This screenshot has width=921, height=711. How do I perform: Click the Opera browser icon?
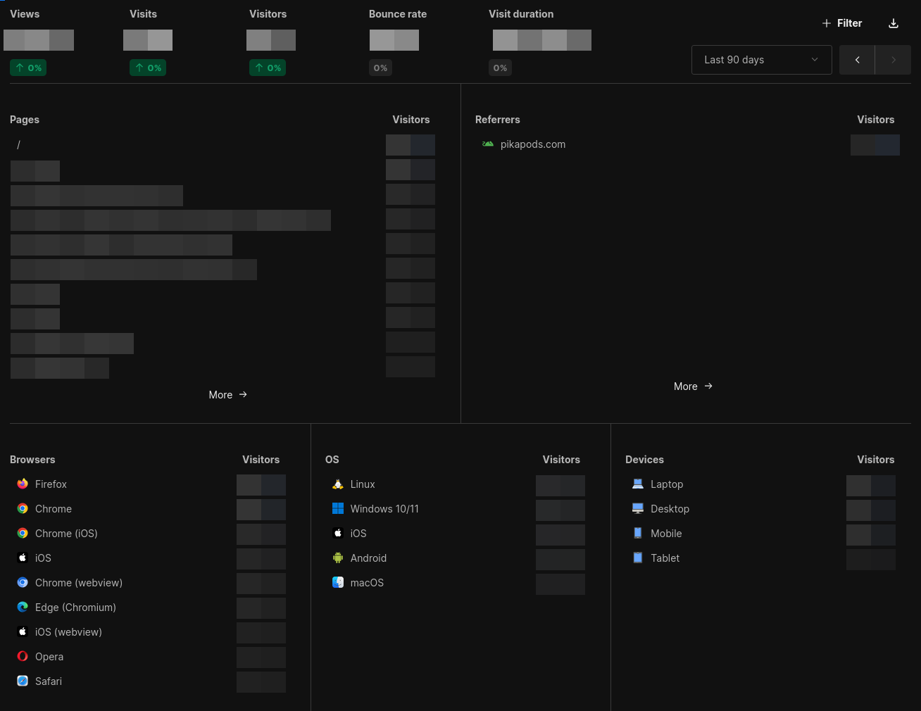point(23,656)
